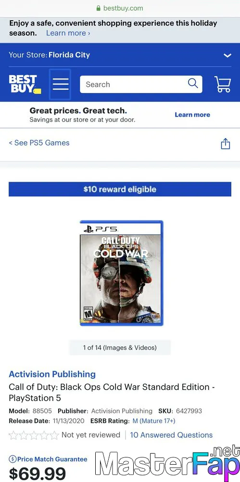The image size is (240, 482).
Task: Open 1 of 14 Images & Videos
Action: [x=120, y=348]
